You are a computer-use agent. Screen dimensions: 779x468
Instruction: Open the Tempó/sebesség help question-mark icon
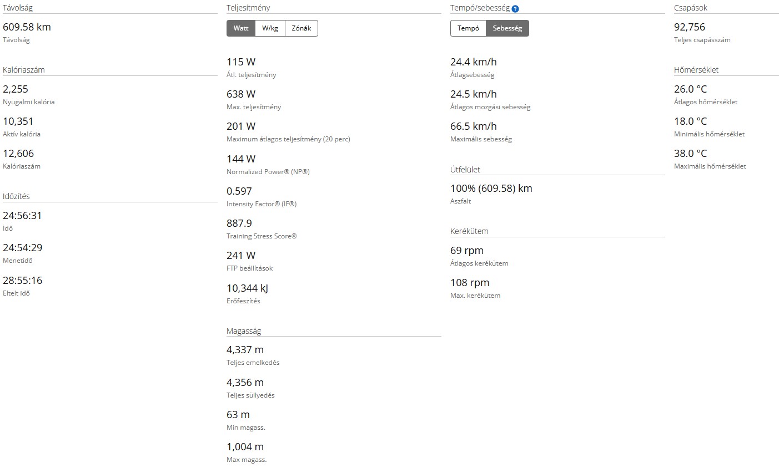[x=515, y=9]
